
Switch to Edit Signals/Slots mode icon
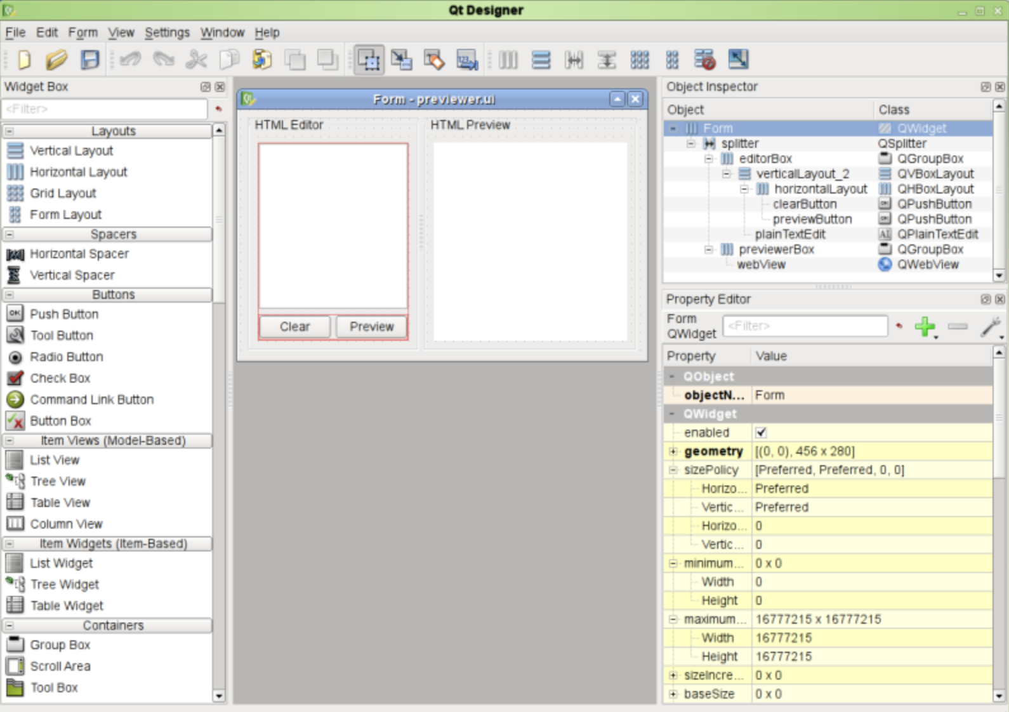pos(401,60)
